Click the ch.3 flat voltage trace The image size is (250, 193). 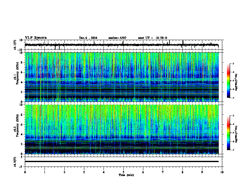[122, 161]
